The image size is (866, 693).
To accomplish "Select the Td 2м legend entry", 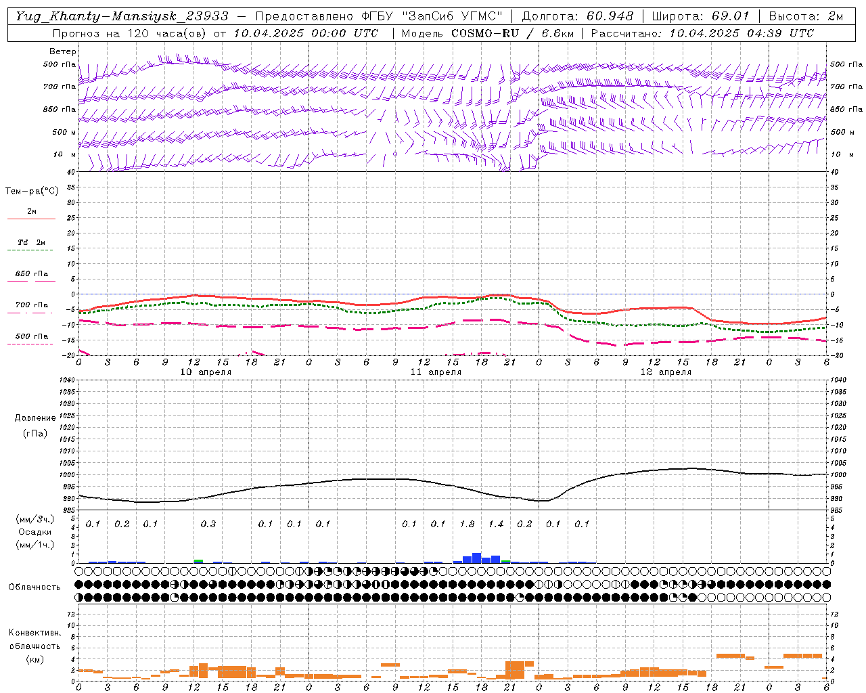I will [31, 242].
